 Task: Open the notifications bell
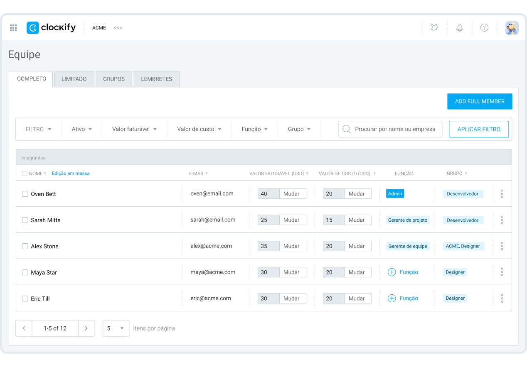click(459, 28)
